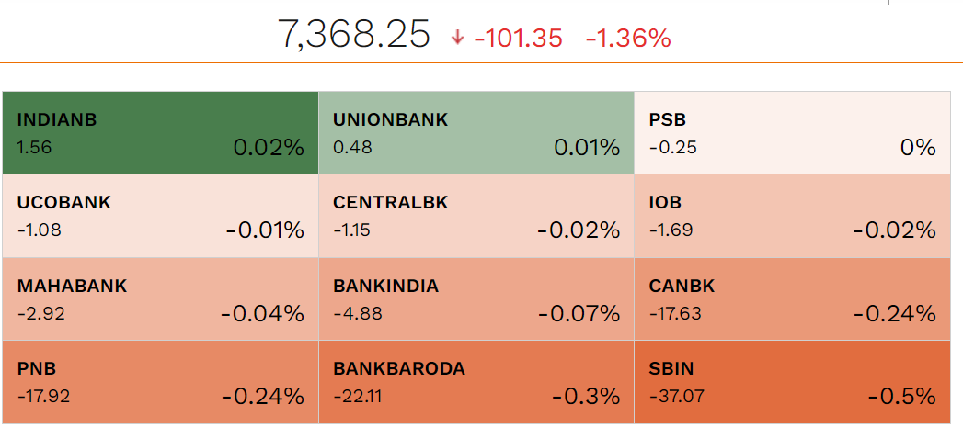The width and height of the screenshot is (963, 427).
Task: Select the INDIANB heatmap tile
Action: click(160, 132)
